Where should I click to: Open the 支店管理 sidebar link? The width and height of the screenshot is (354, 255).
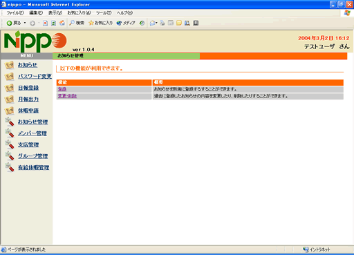click(x=28, y=144)
